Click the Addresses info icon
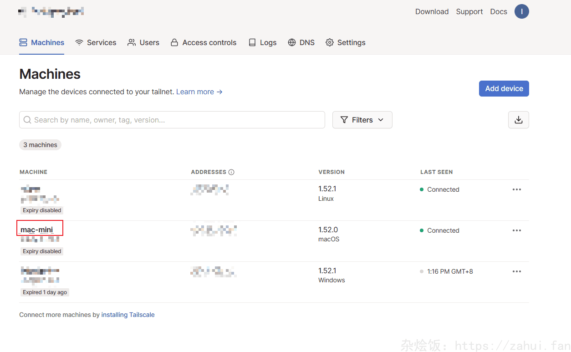This screenshot has width=571, height=352. [x=231, y=172]
